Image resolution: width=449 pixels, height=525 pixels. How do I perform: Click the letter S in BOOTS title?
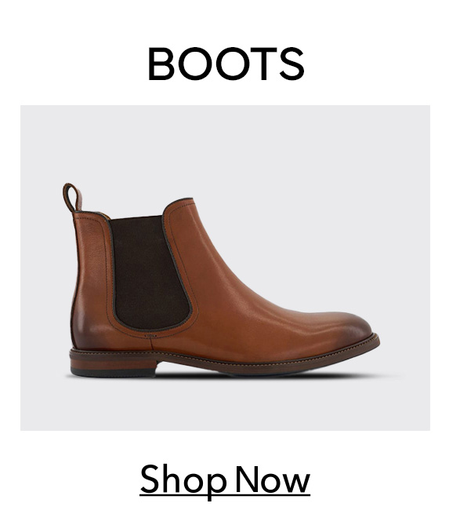[x=291, y=64]
